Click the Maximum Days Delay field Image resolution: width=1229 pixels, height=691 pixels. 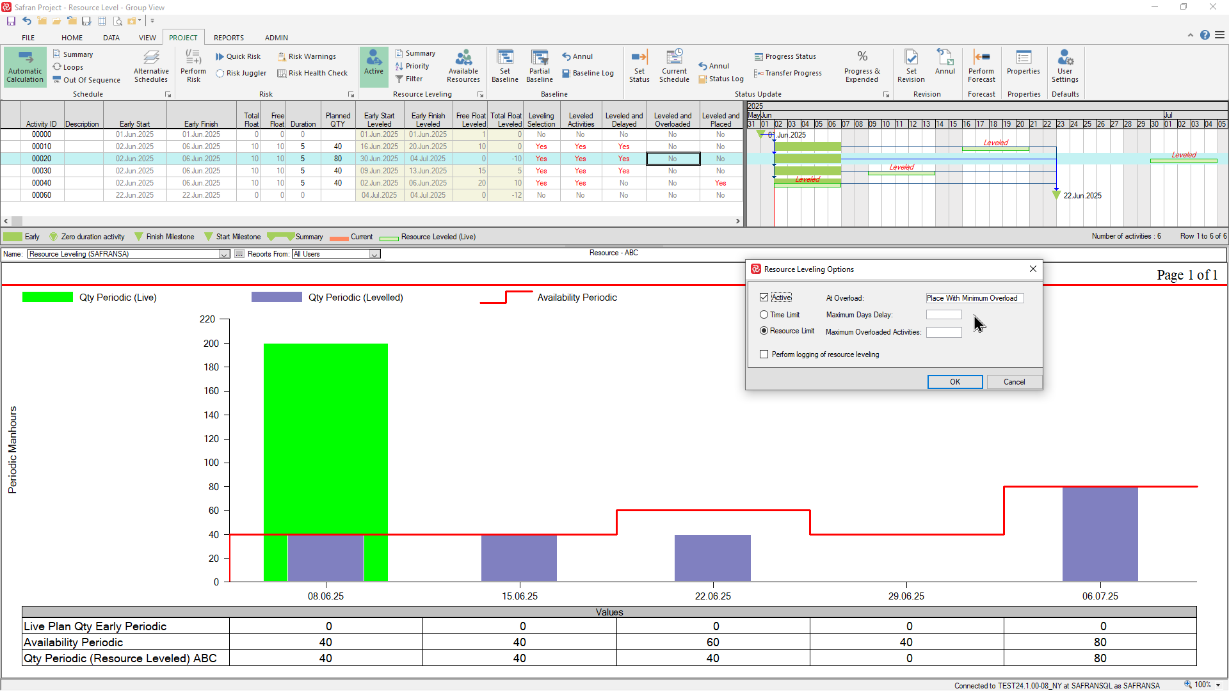pos(944,315)
